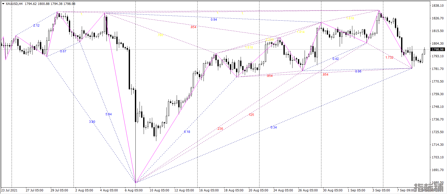The width and height of the screenshot is (447, 194).
Task: Click the 0.94 ratio label
Action: (214, 20)
